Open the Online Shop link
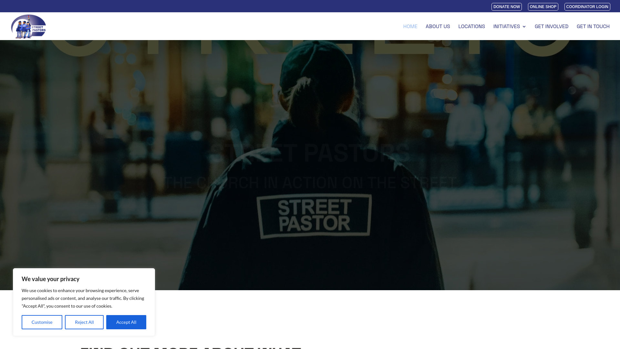This screenshot has height=349, width=620. point(543,7)
